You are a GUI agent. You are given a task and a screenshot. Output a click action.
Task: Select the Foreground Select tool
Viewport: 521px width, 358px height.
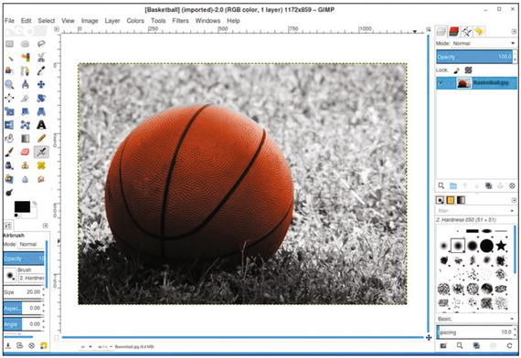tap(9, 70)
